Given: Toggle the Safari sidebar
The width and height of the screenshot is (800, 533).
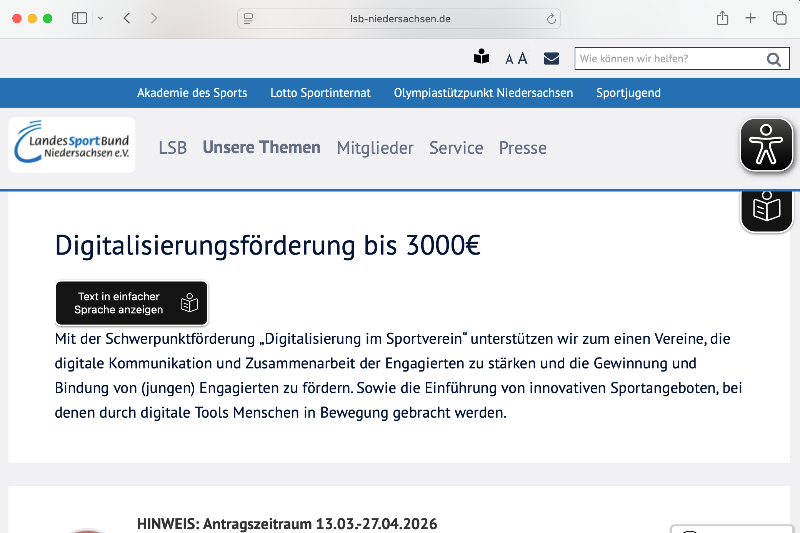Looking at the screenshot, I should click(x=80, y=18).
